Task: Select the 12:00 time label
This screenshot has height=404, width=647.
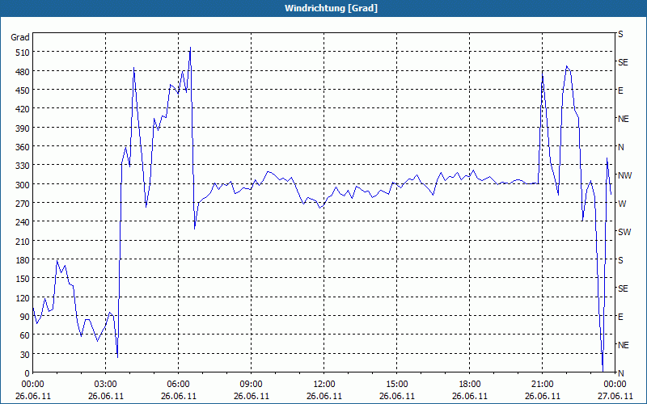Action: point(324,385)
